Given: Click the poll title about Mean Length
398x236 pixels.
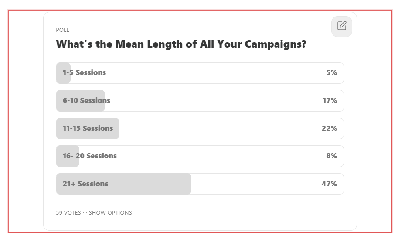Looking at the screenshot, I should coord(181,44).
